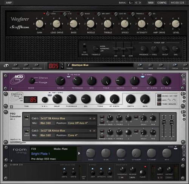
Task: Select the next Cab2 impulse arrow
Action: (x=94, y=131)
